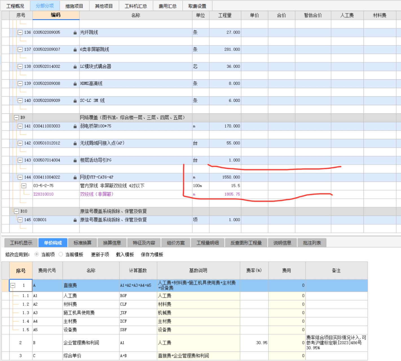Screen dimensions: 401x361
Task: Open the 说明信息 tab
Action: (x=282, y=243)
